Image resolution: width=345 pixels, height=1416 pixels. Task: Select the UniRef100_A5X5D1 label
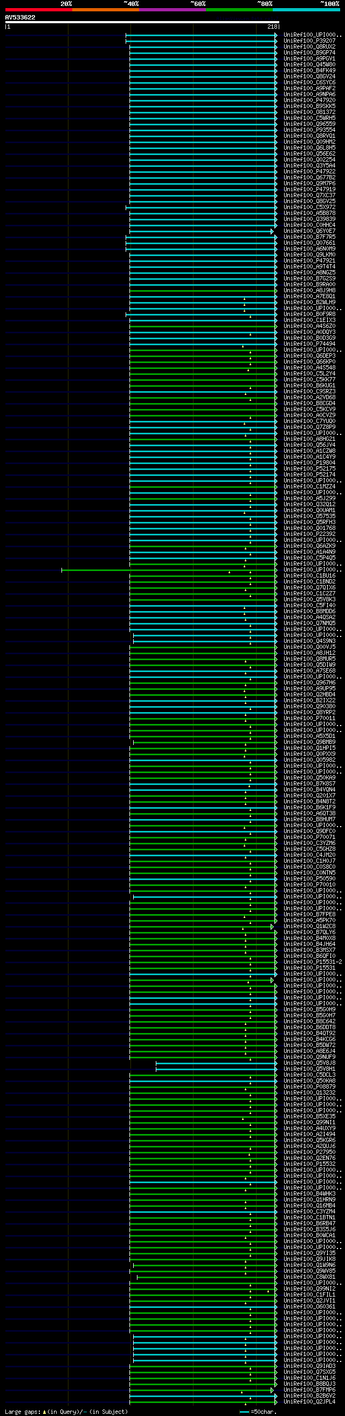[x=309, y=736]
